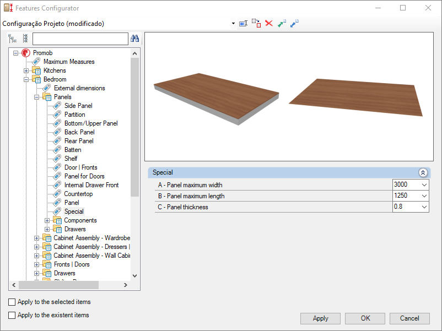Collapse the Promob root node
442x331 pixels.
(16, 53)
